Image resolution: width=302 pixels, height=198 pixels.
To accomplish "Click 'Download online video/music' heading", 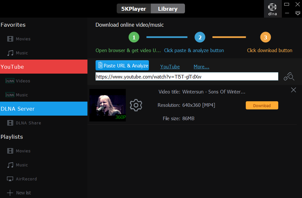I will coord(130,25).
